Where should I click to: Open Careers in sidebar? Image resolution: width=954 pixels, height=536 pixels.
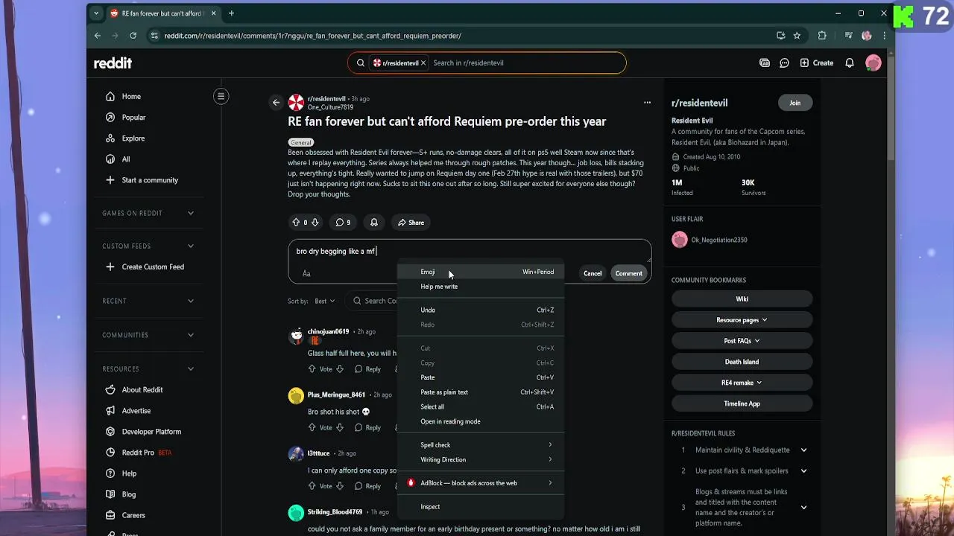pos(133,514)
